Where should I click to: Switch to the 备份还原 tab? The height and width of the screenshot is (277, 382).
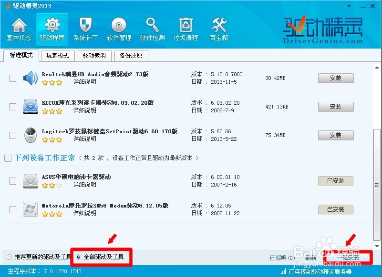(131, 56)
